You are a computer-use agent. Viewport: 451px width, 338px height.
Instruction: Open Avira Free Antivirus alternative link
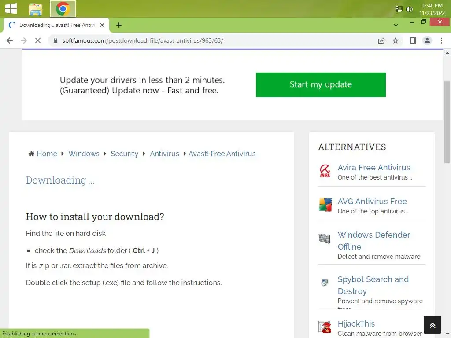[374, 168]
